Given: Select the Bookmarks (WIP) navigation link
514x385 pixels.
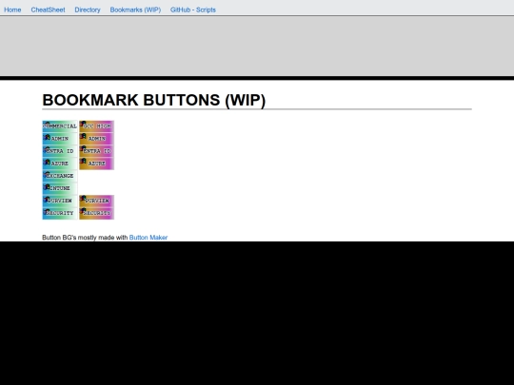Looking at the screenshot, I should (x=135, y=10).
